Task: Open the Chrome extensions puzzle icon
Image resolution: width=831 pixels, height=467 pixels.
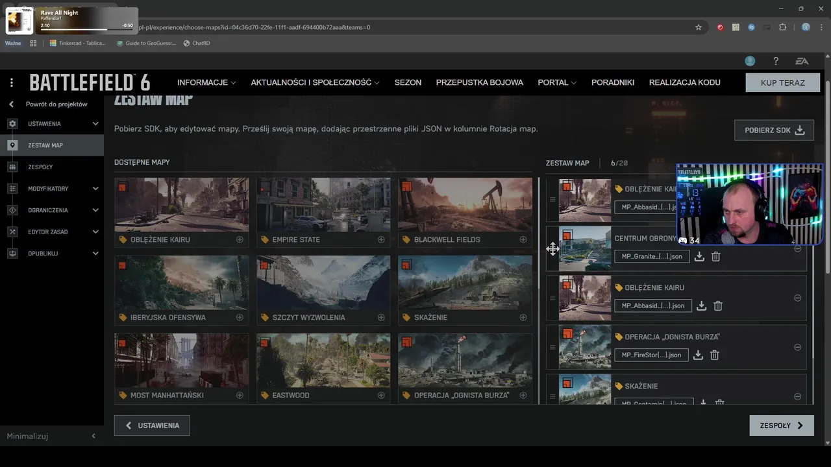Action: [x=782, y=27]
